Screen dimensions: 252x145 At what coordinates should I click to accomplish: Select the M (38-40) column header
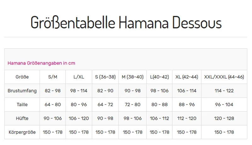coord(133,77)
